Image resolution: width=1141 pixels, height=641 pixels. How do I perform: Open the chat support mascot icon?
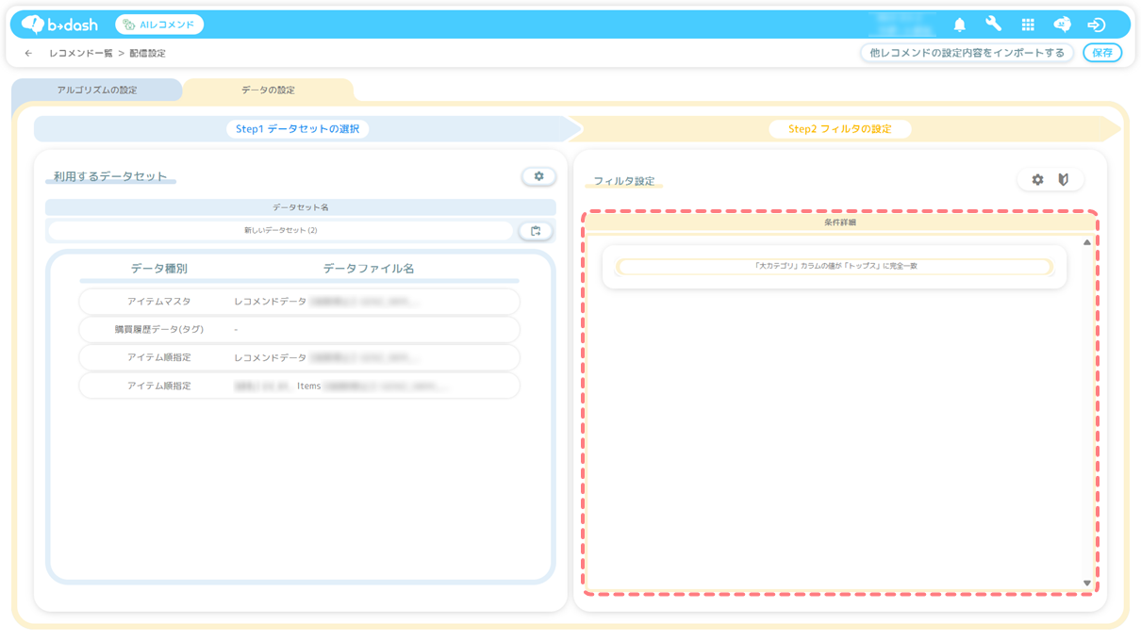(1062, 25)
